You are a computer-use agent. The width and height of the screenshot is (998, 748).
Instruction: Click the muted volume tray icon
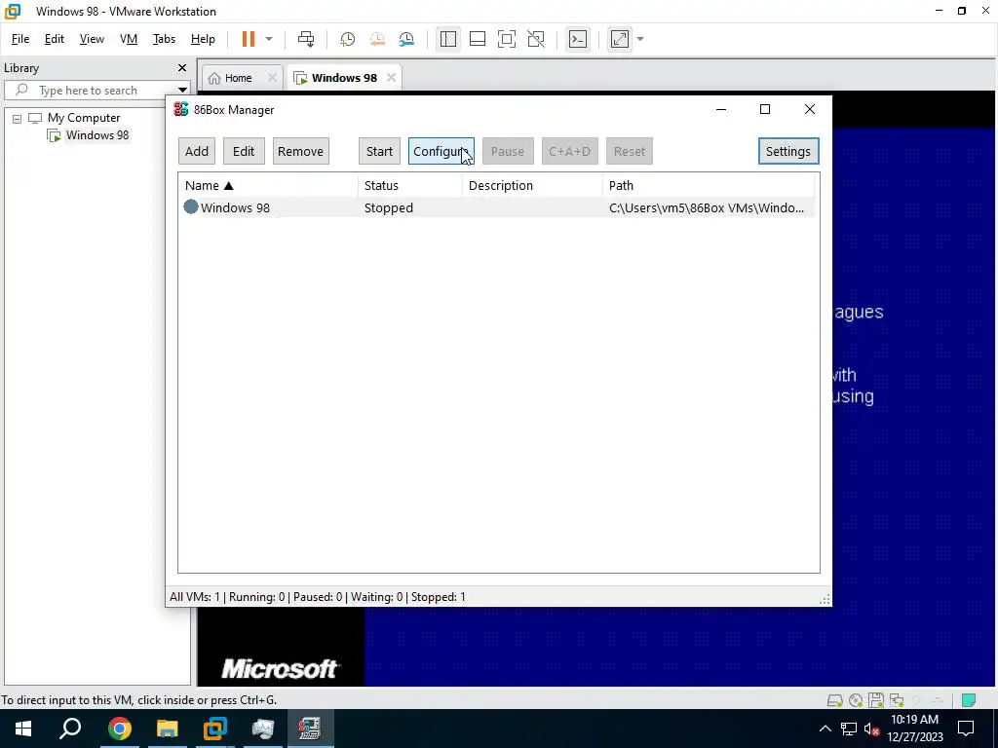click(871, 729)
